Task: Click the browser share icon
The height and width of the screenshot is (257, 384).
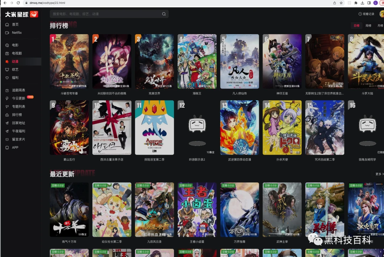Action: [335, 3]
